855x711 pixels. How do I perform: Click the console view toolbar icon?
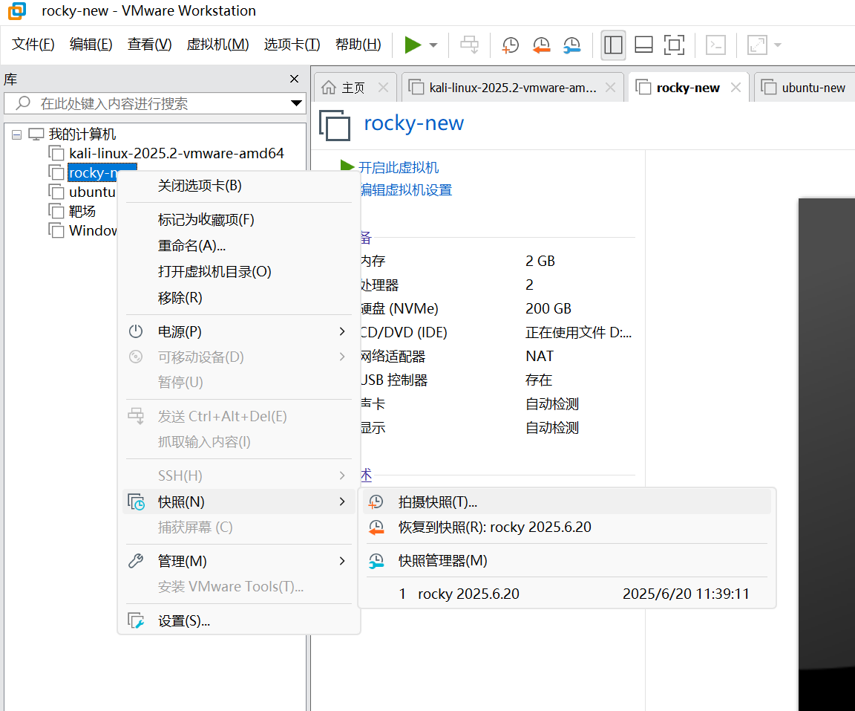pos(715,45)
